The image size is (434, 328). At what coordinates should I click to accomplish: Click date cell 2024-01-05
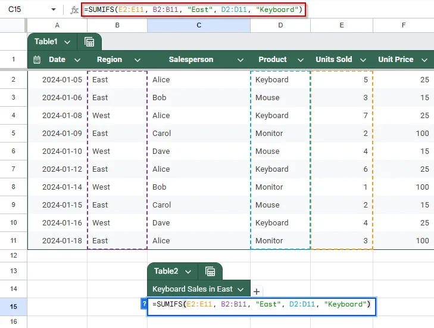(x=57, y=80)
